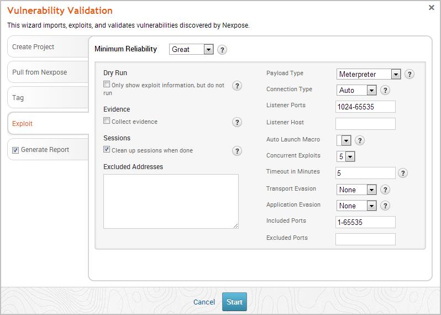Click help icon next to Minimum Reliability
This screenshot has height=315, width=441.
pyautogui.click(x=222, y=50)
